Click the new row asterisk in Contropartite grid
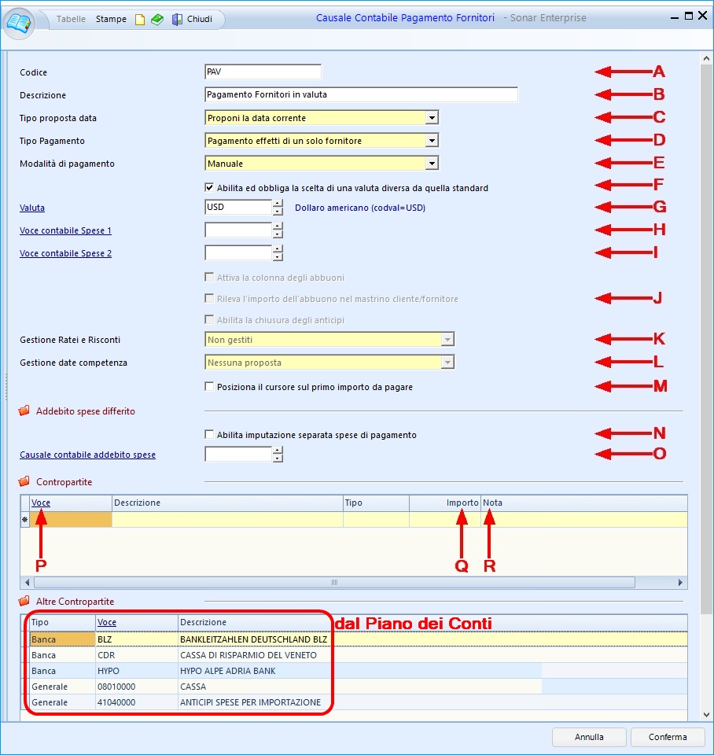 coord(24,520)
